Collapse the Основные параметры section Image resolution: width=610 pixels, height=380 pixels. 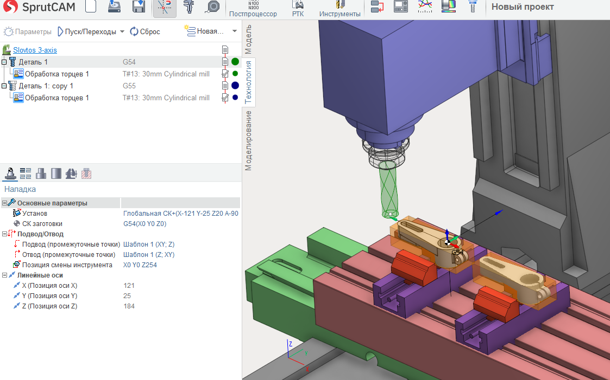tap(4, 203)
